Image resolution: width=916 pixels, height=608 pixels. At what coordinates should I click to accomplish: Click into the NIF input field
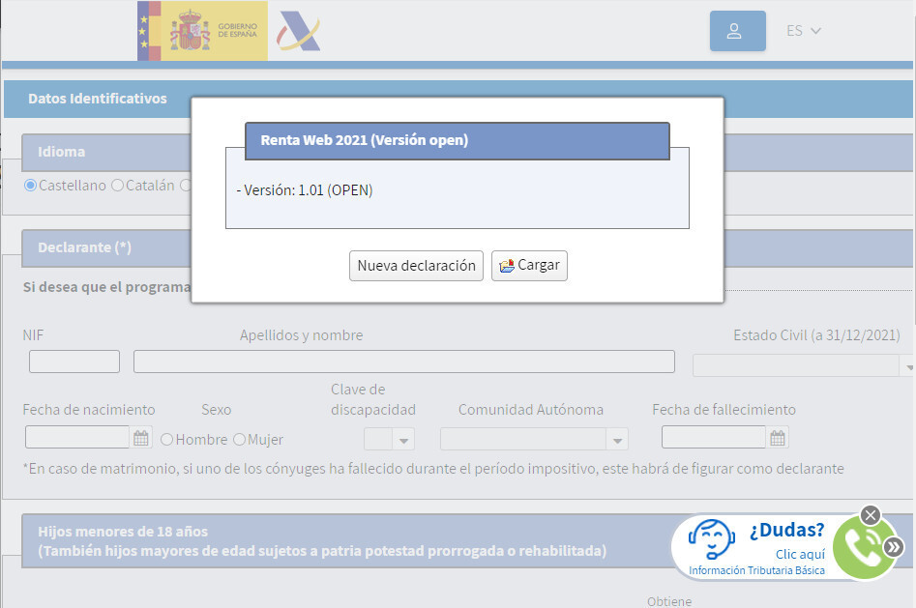[74, 362]
